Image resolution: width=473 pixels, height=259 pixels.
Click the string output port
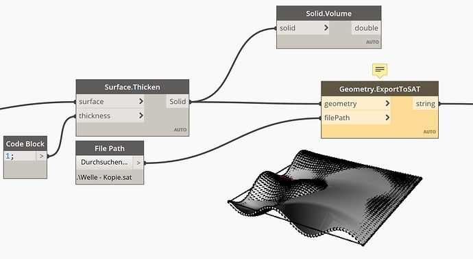tap(425, 103)
